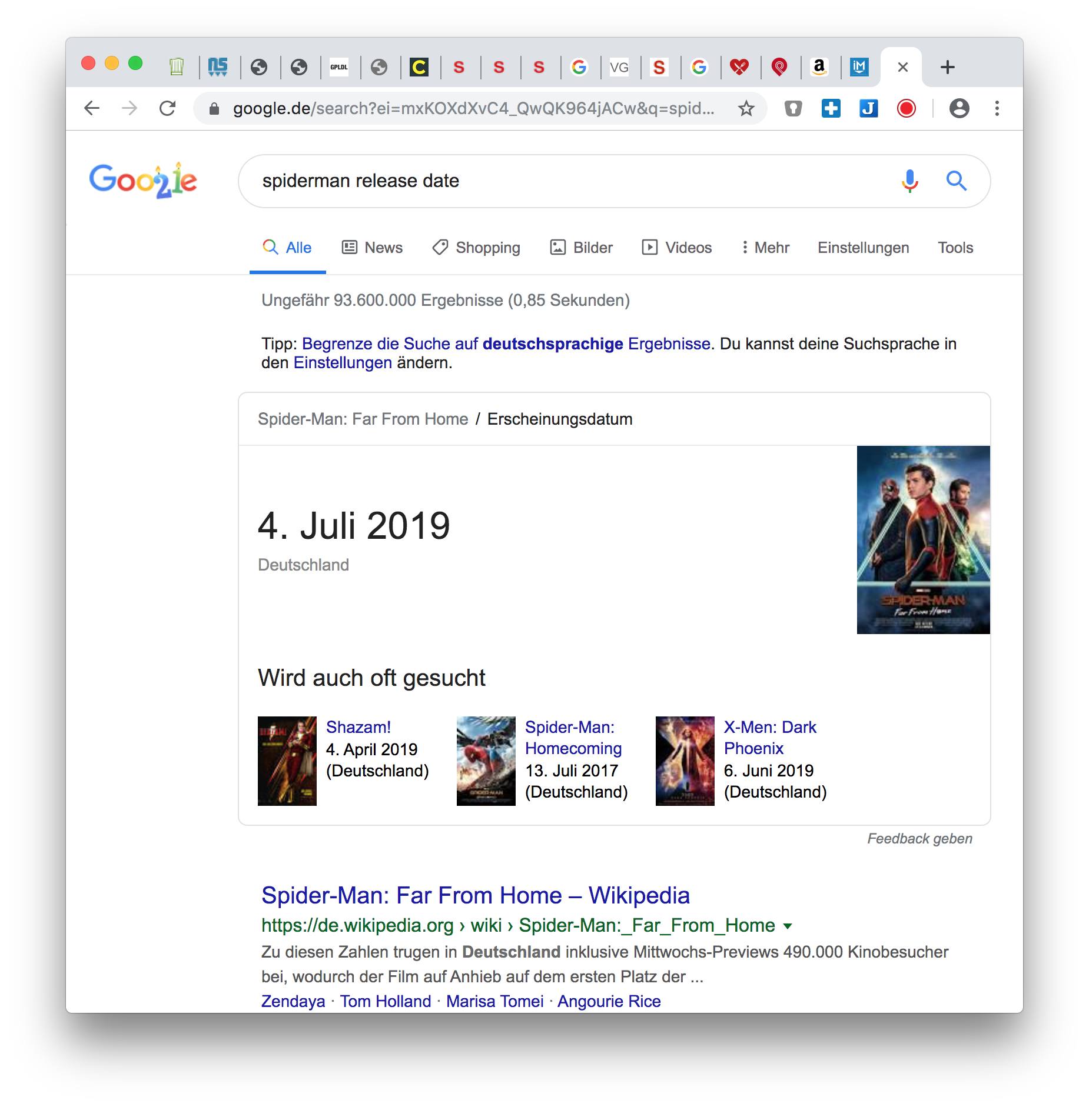Open Einstellungen search settings
Viewport: 1089px width, 1107px height.
point(864,248)
